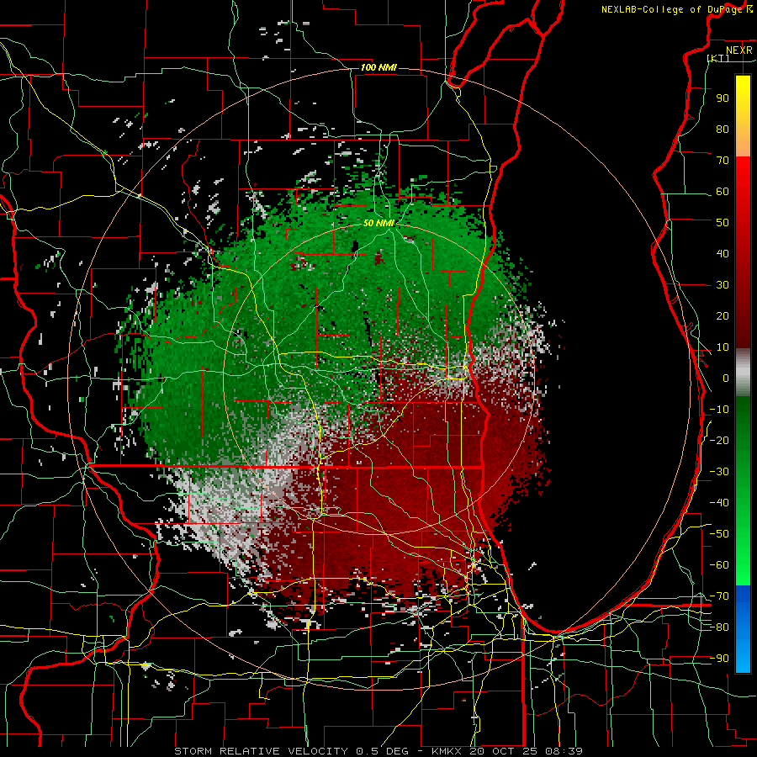This screenshot has width=757, height=757.
Task: Click the positive "10" scale value
Action: [723, 347]
